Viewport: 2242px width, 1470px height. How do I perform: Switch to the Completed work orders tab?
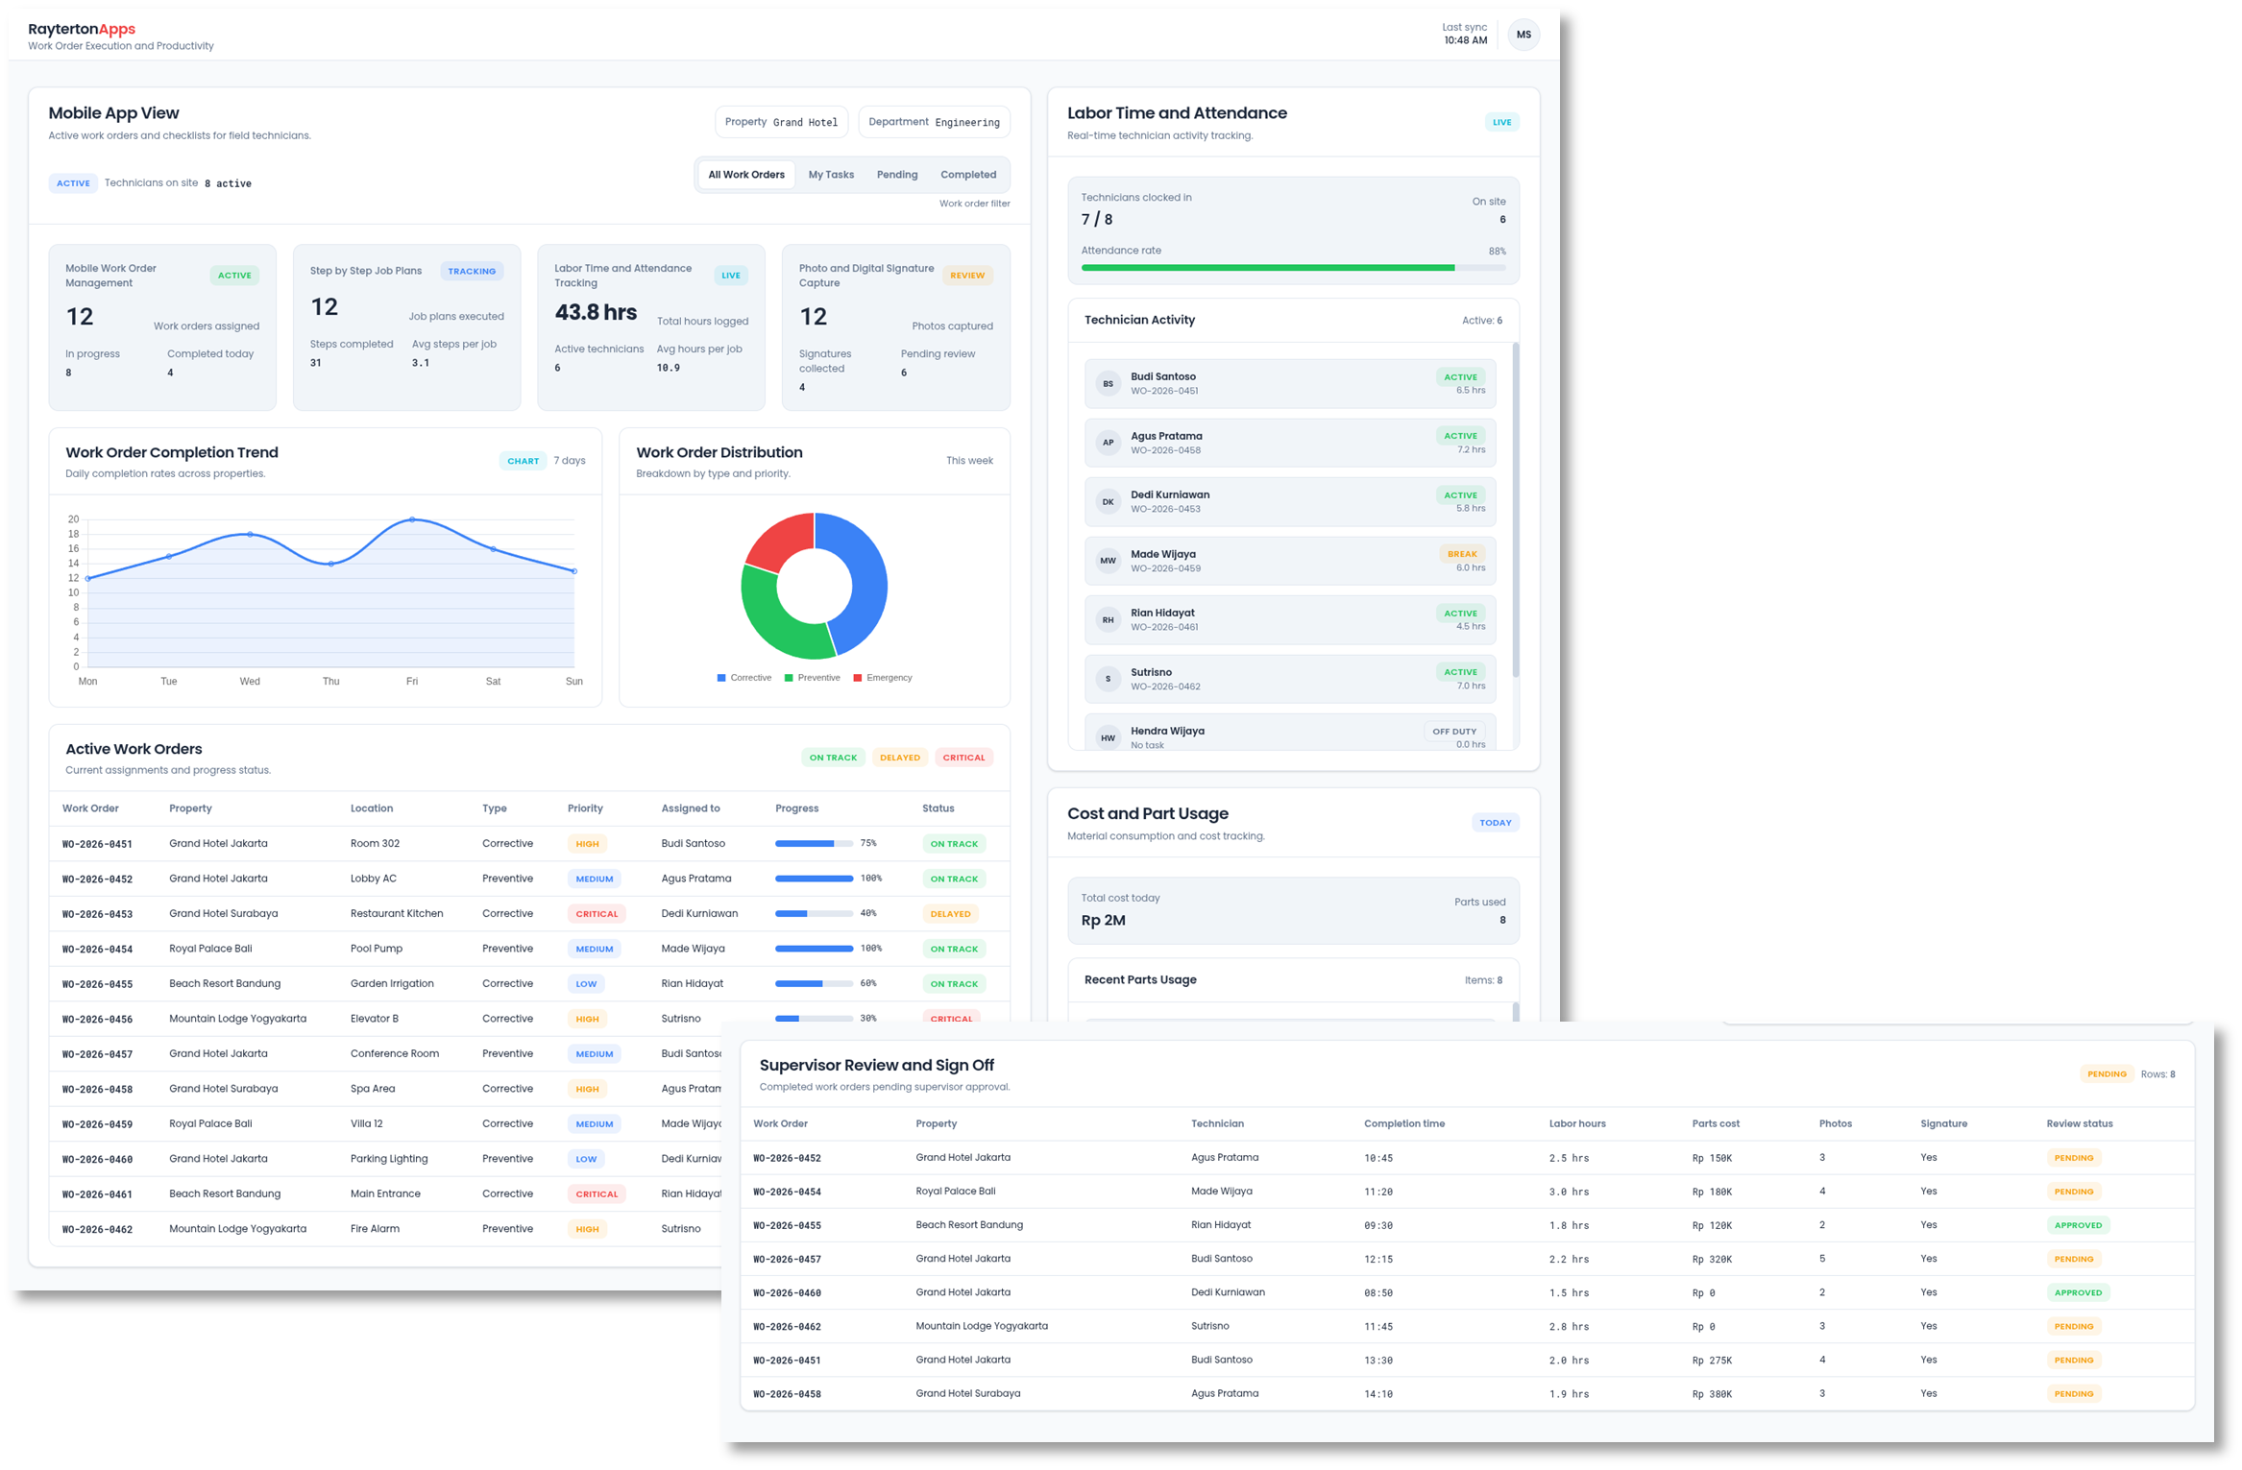pos(967,174)
